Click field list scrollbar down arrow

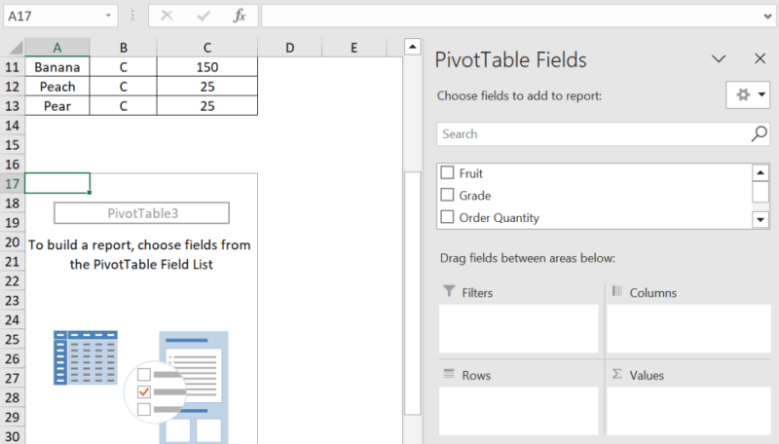pos(760,219)
